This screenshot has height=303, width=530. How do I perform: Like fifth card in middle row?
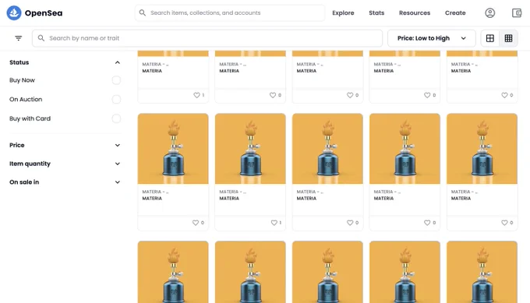tap(504, 223)
